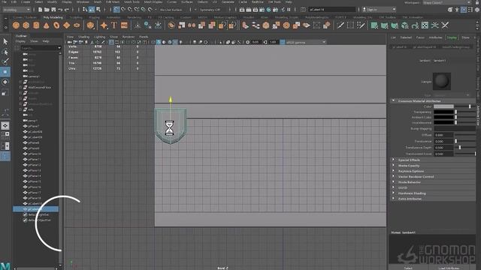Open the viewport Renderer menu
This screenshot has height=270, width=481.
click(129, 37)
